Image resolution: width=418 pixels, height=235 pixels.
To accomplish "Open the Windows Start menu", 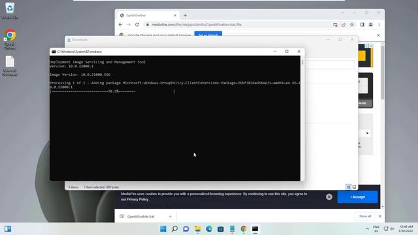I will (x=163, y=228).
